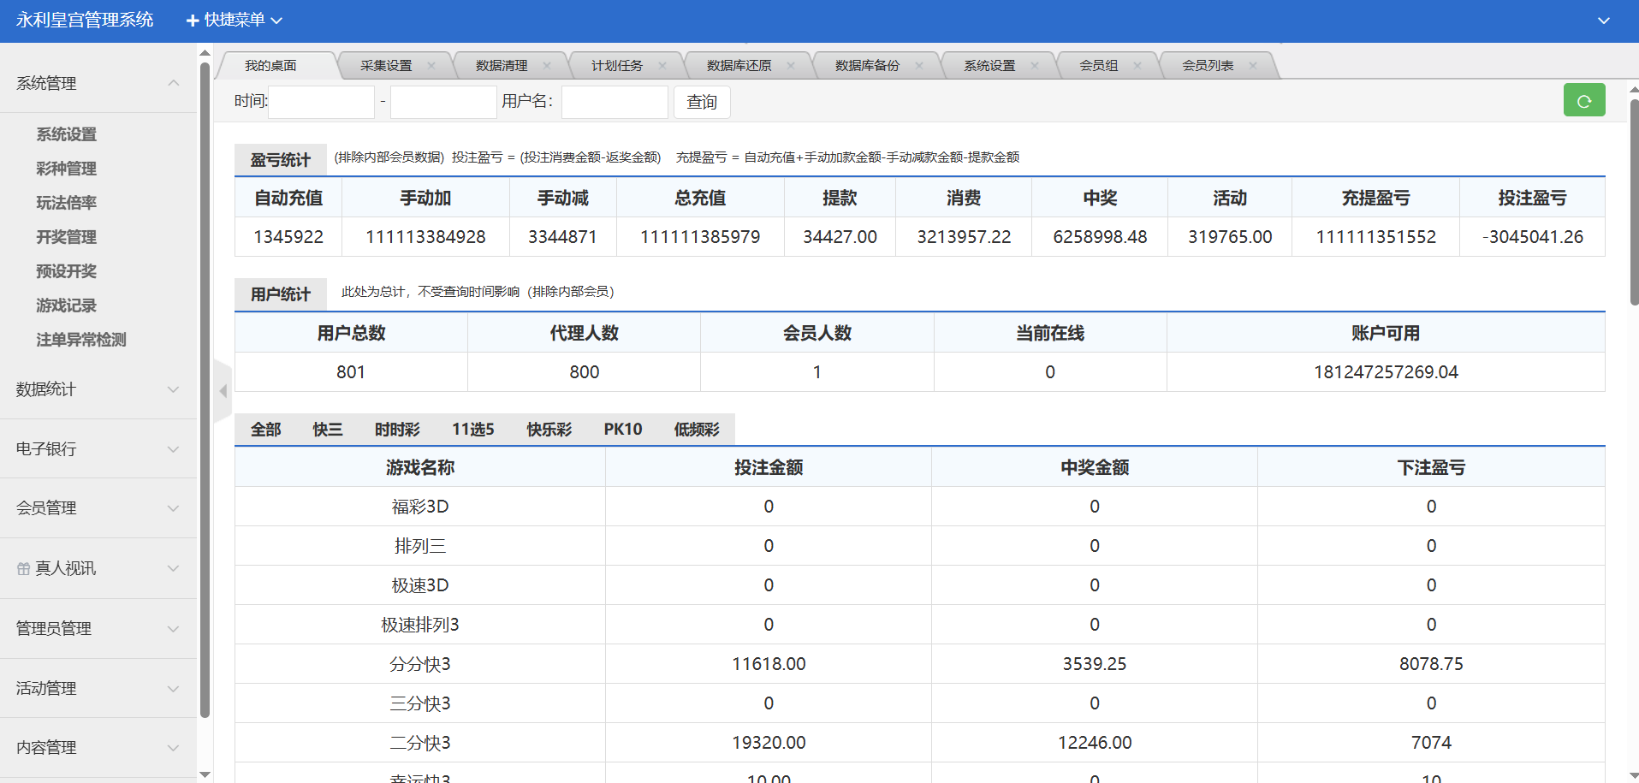Select the 快三 game category tab

[x=327, y=429]
